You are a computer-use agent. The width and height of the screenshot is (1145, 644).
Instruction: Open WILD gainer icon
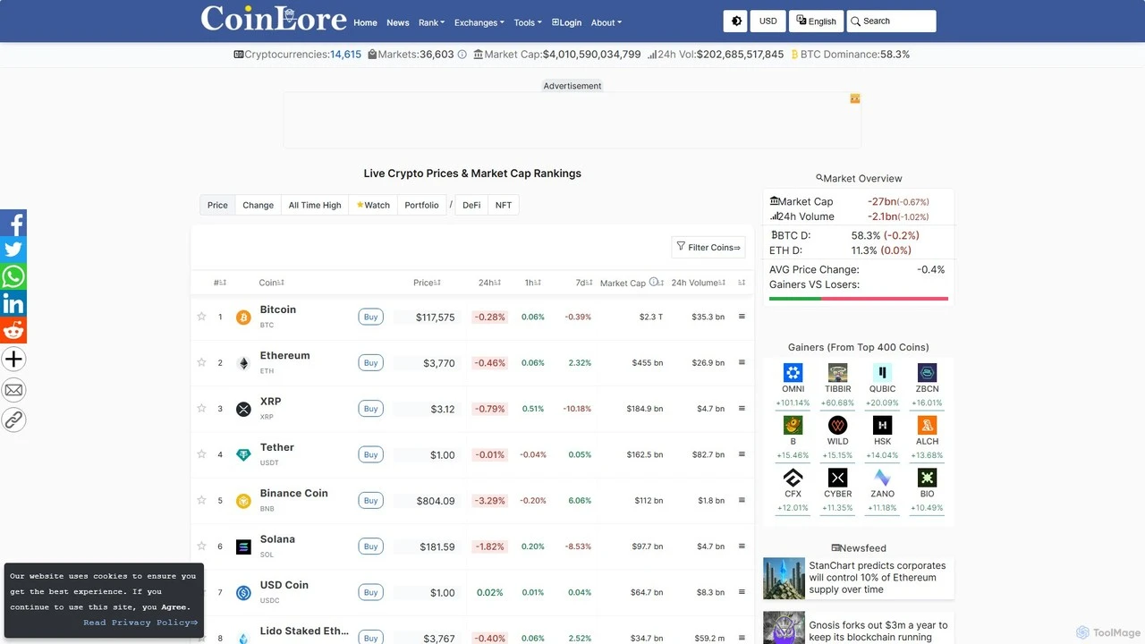pos(837,425)
